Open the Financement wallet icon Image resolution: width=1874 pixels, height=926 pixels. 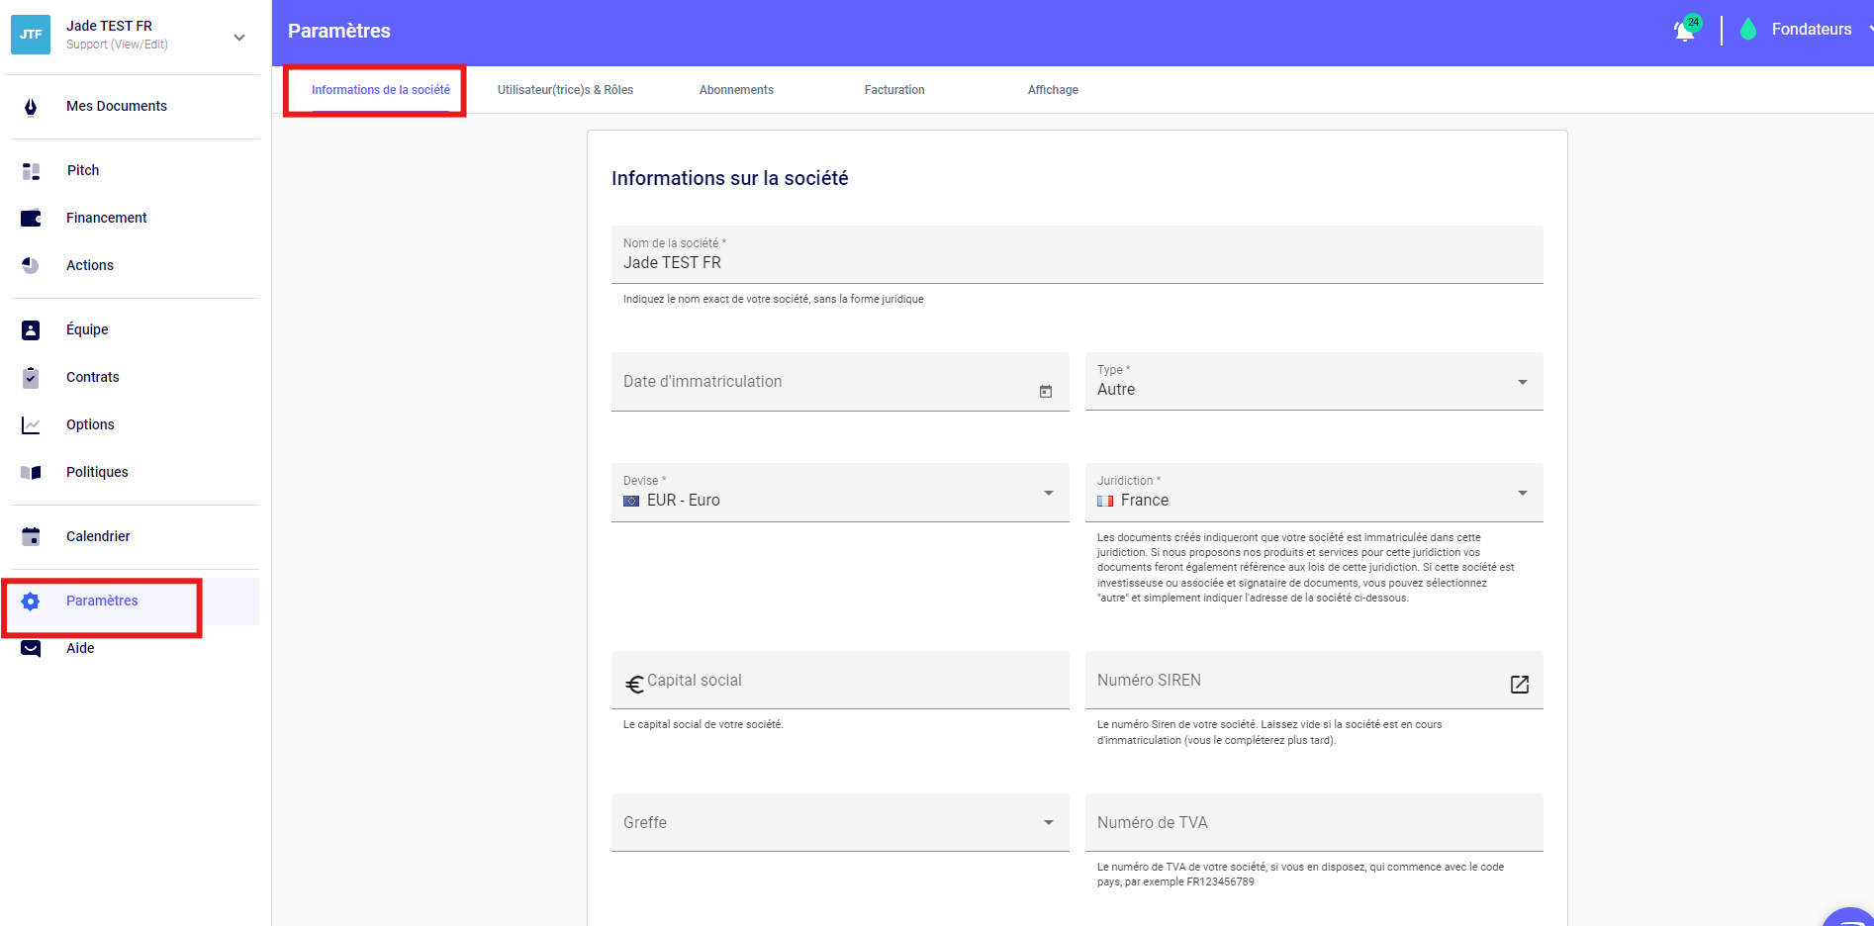tap(31, 219)
